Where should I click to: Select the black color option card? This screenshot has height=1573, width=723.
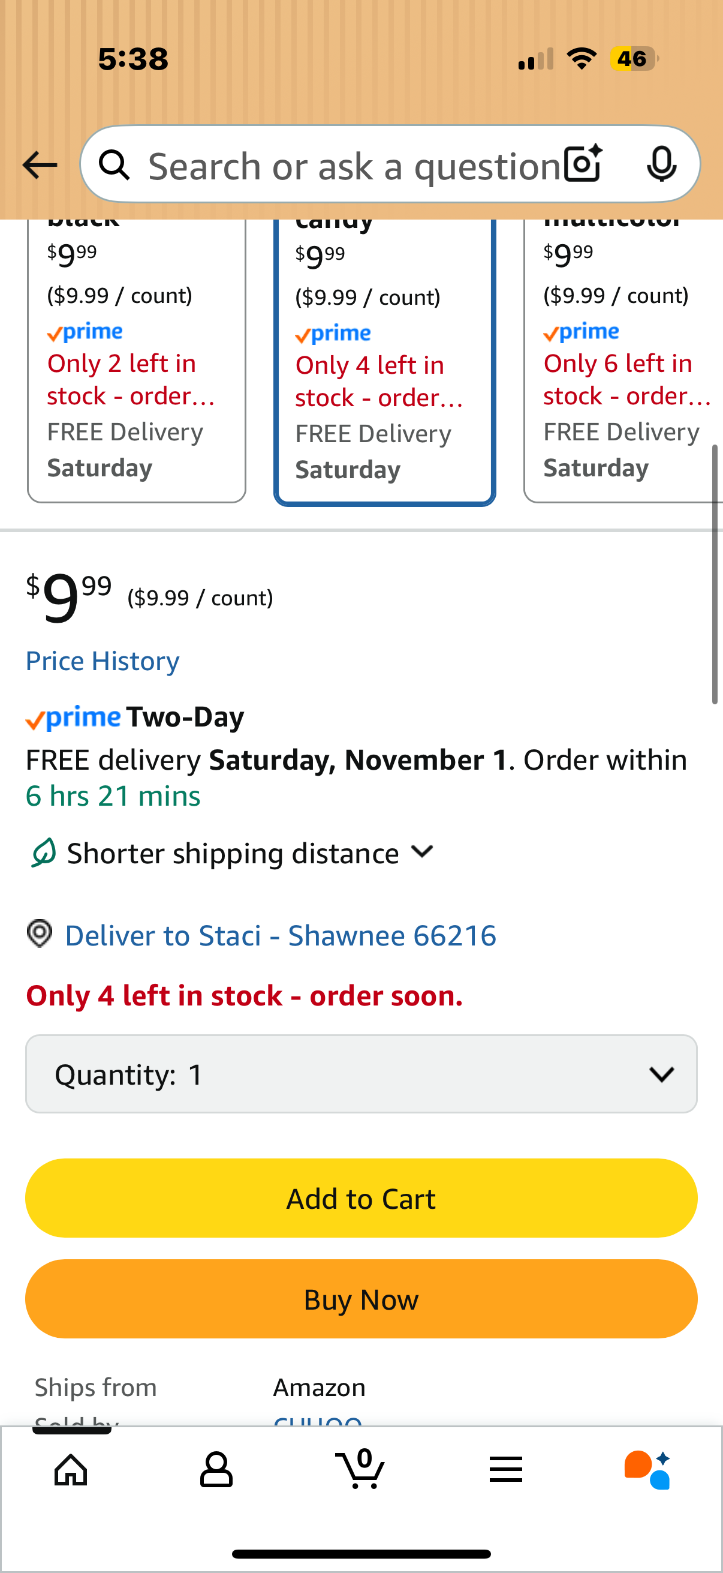click(x=137, y=361)
